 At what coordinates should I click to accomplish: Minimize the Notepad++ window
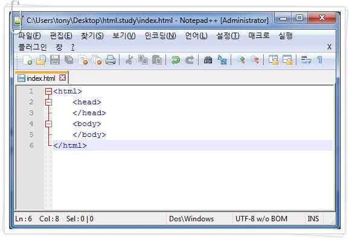(283, 18)
